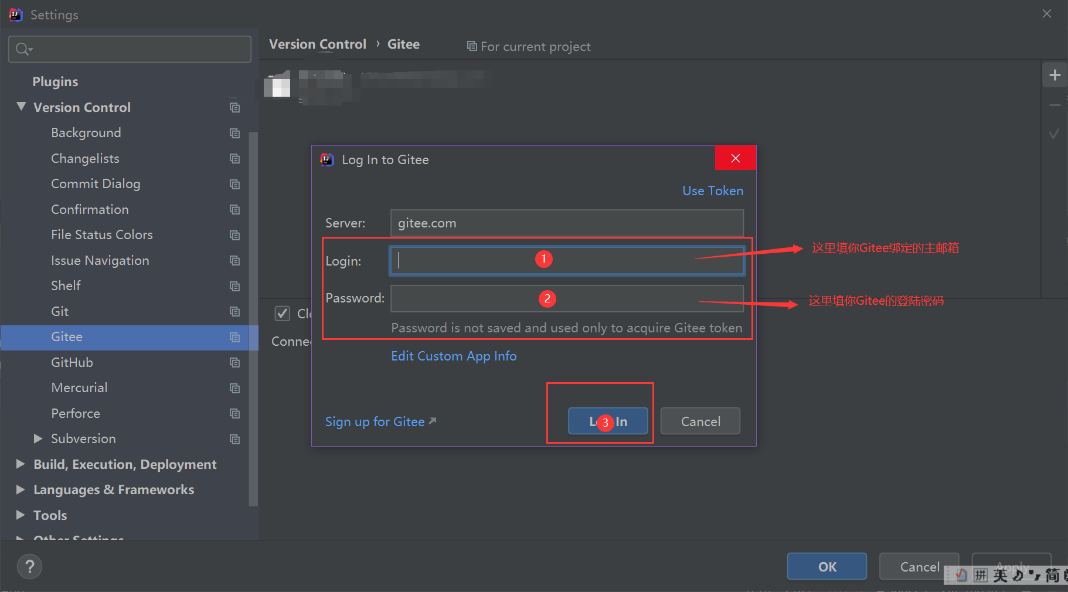Click the per-project icon beside Mercurial
This screenshot has height=592, width=1068.
[x=234, y=388]
